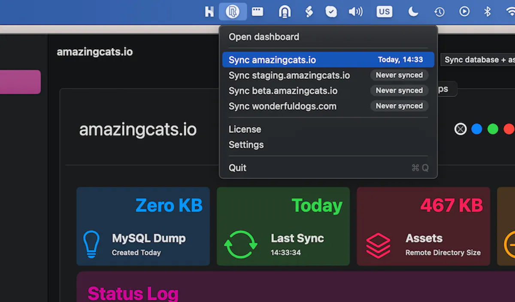This screenshot has width=515, height=302.
Task: Open Time Machine from the menu bar
Action: coord(439,12)
